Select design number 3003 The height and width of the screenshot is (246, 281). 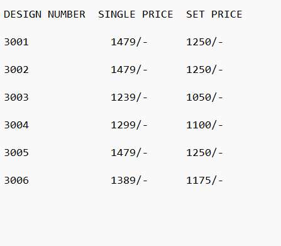pyautogui.click(x=16, y=98)
